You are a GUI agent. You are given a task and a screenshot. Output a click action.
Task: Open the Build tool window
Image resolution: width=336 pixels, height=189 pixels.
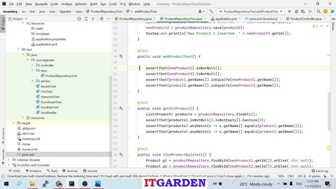pos(52,171)
